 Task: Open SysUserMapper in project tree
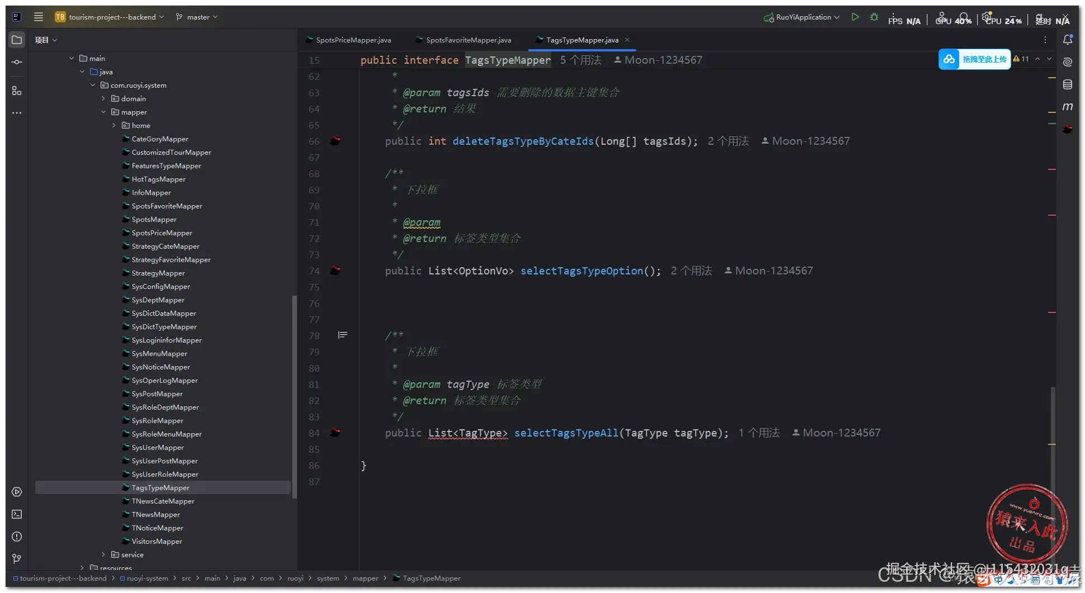point(158,447)
